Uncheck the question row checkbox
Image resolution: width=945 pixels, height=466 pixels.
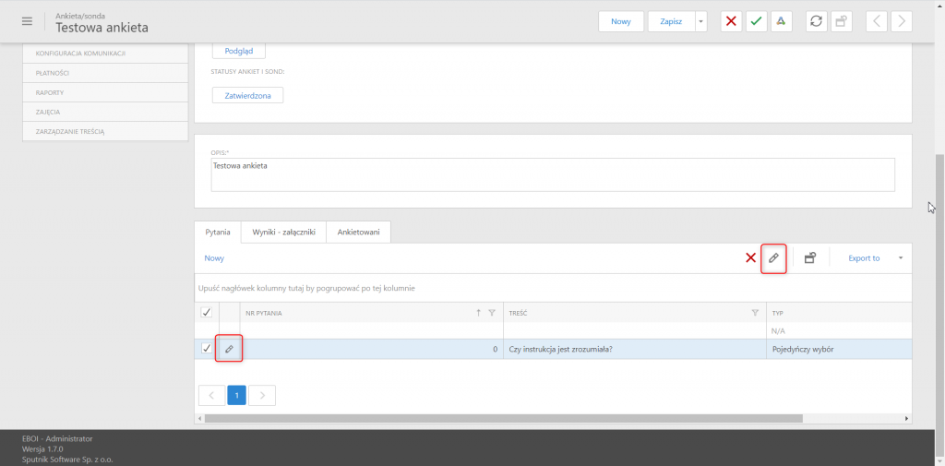[x=206, y=349]
